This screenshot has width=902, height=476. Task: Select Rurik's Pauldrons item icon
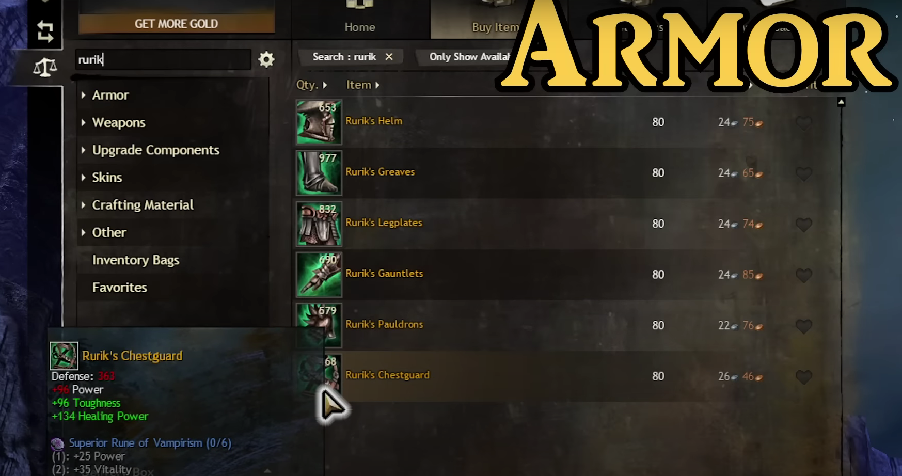click(319, 325)
